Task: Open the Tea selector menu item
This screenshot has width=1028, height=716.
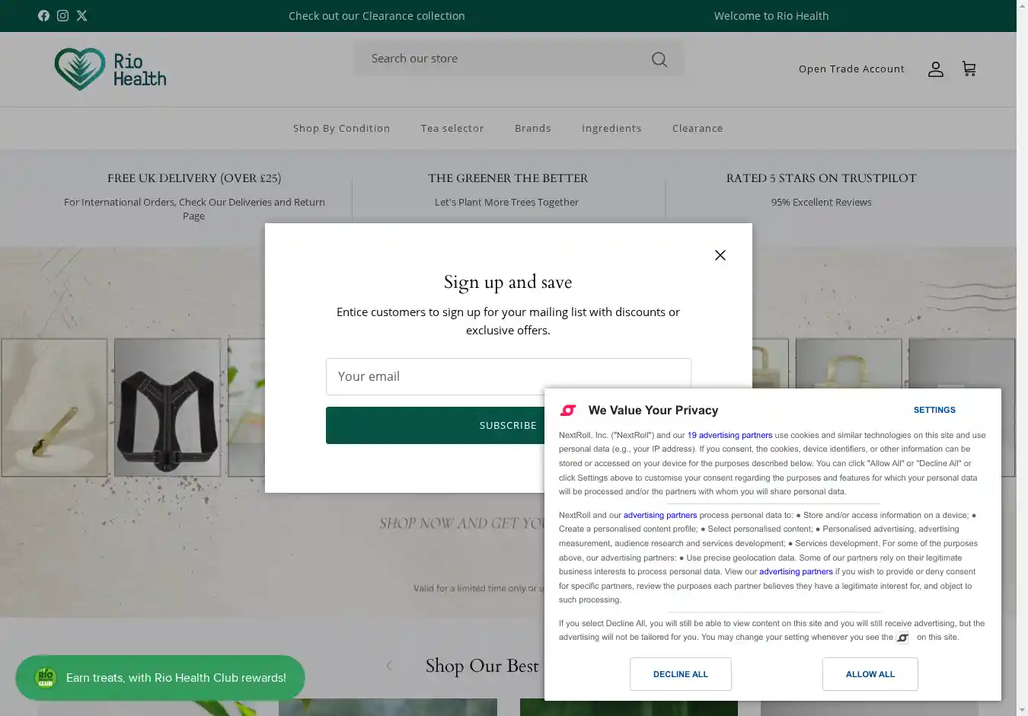Action: point(452,129)
